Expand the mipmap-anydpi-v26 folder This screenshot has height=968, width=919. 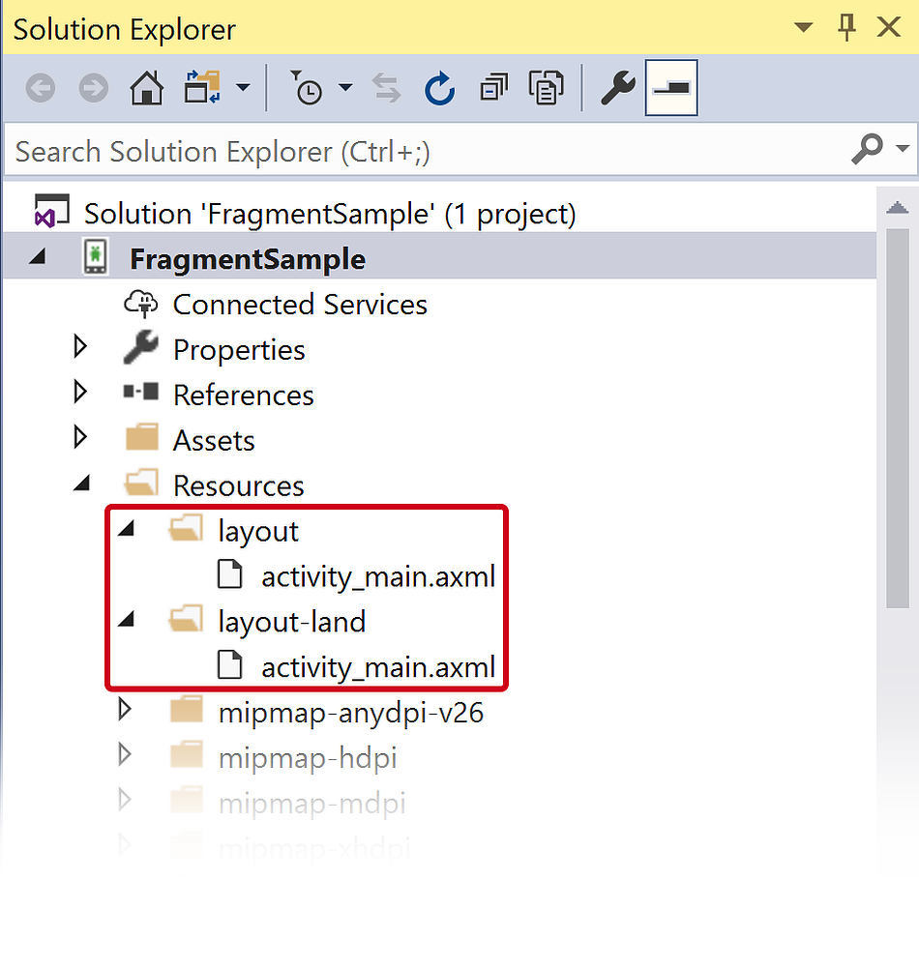[126, 713]
